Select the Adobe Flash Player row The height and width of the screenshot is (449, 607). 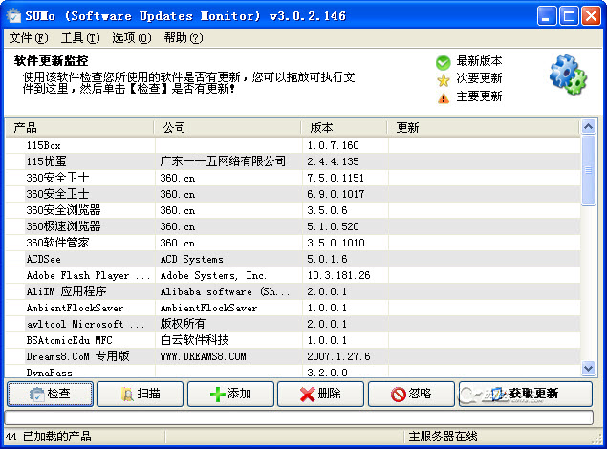point(293,275)
